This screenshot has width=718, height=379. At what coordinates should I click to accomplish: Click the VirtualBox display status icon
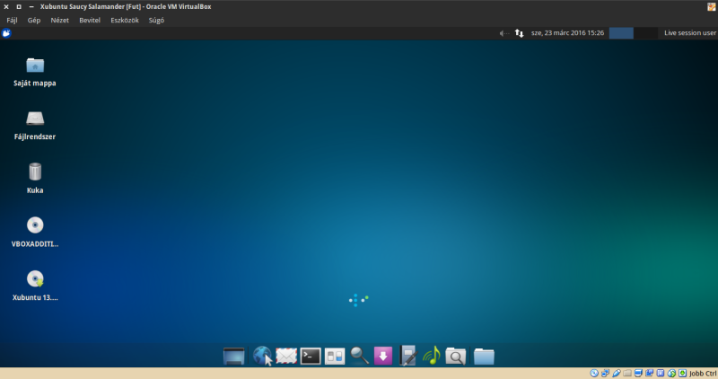638,373
